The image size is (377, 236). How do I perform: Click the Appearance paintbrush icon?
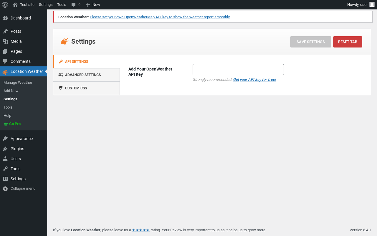click(x=5, y=139)
